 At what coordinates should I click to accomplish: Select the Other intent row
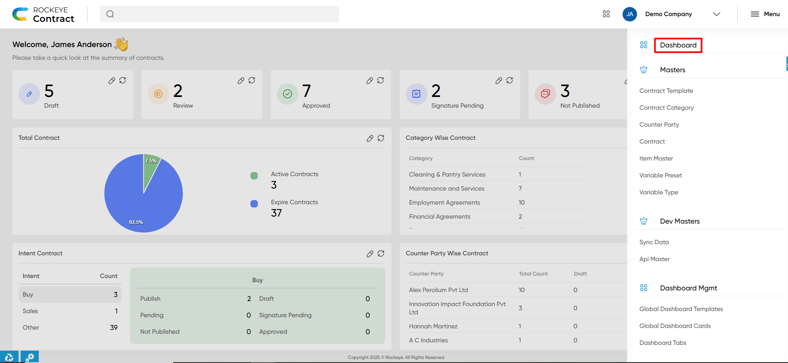point(70,328)
